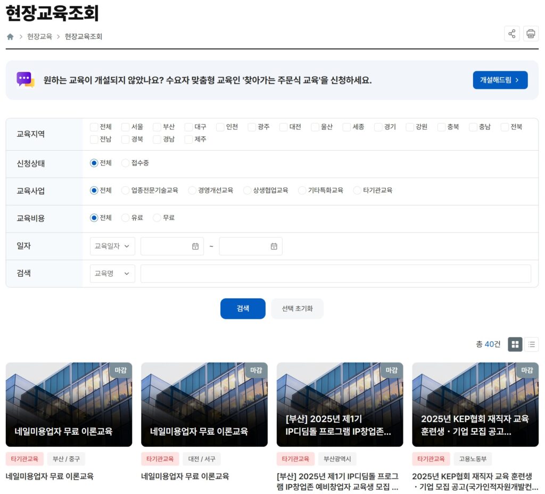545x494 pixels.
Task: Click title link under 부산 / 중구 tag
Action: (49, 476)
